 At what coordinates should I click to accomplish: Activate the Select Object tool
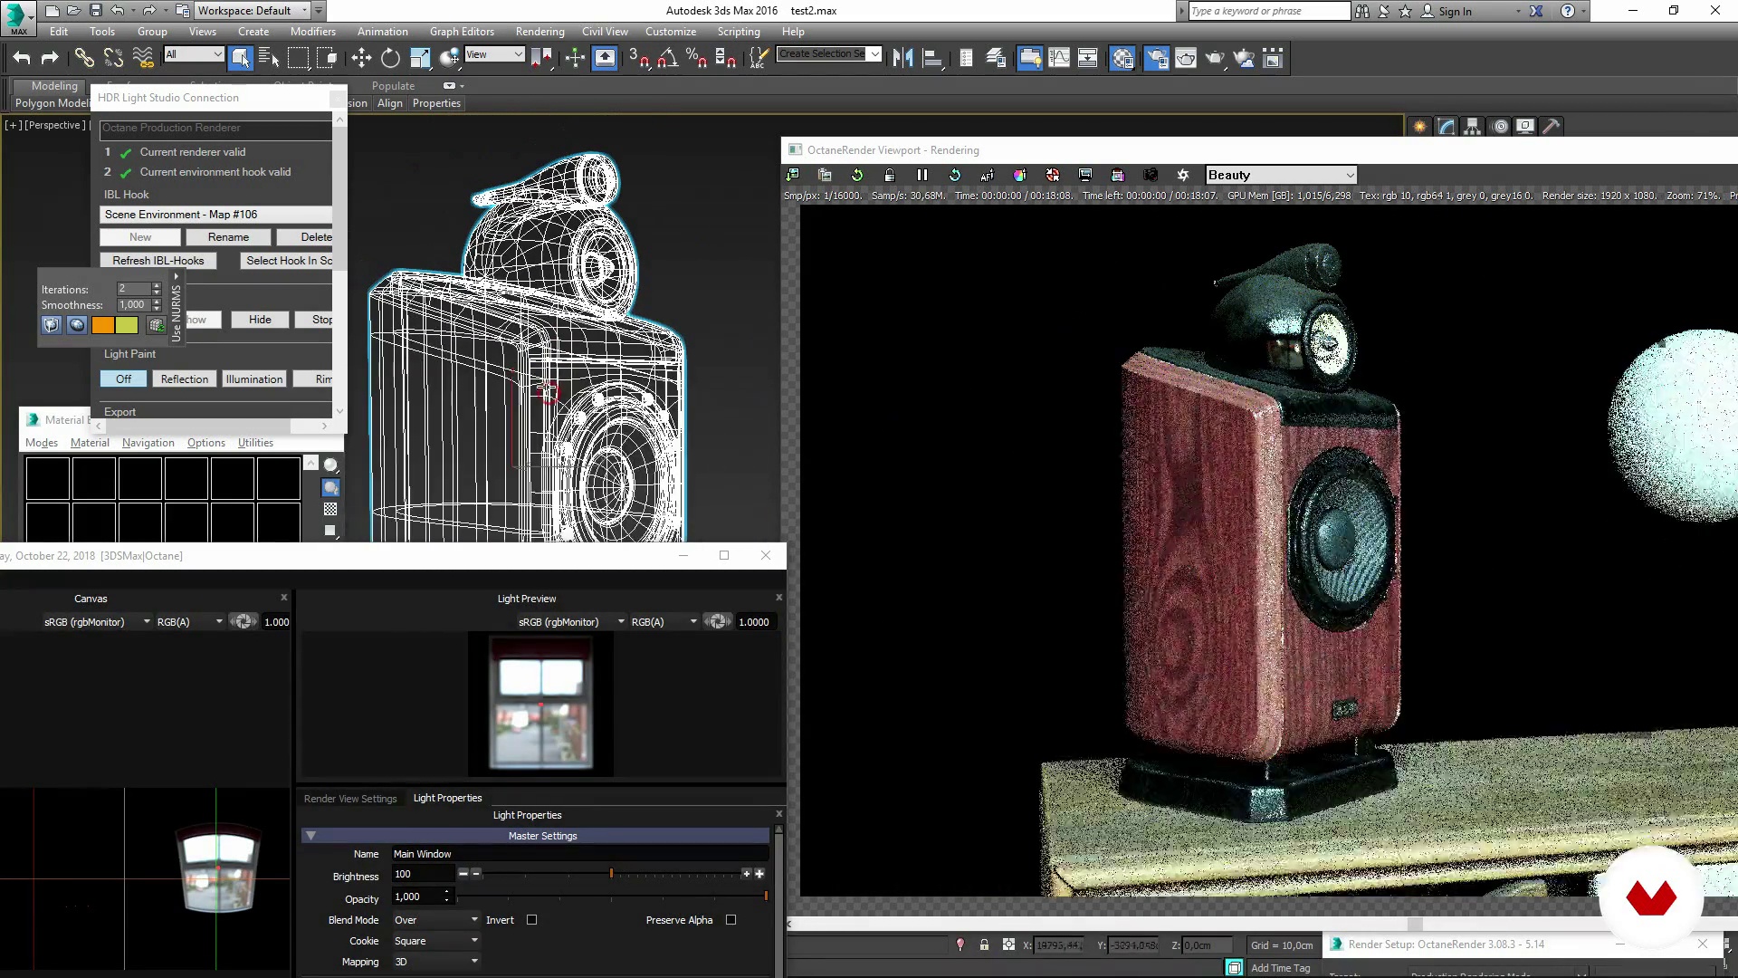click(240, 59)
